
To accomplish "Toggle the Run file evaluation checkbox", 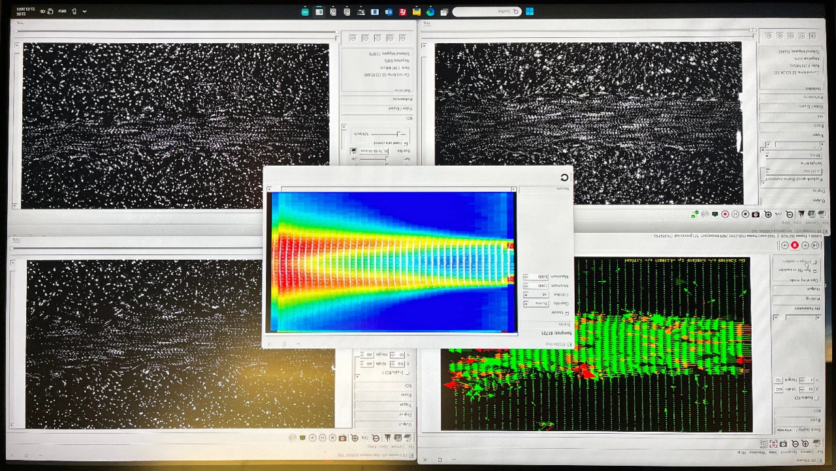I will [814, 269].
